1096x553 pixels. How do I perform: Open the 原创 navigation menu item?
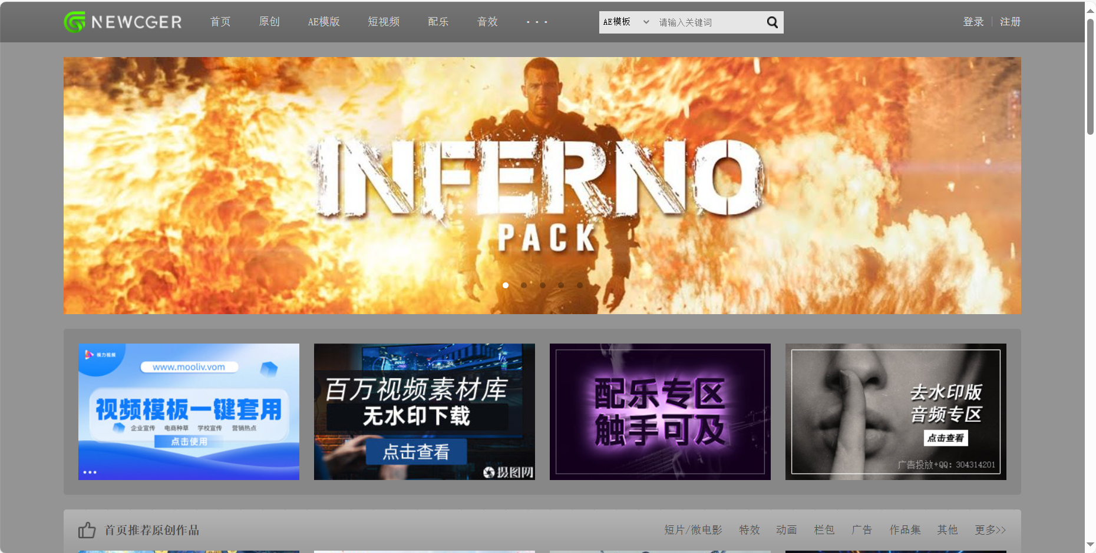[x=269, y=22]
